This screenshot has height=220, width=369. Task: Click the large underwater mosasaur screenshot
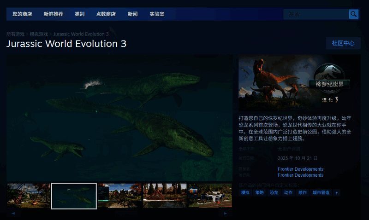pyautogui.click(x=119, y=118)
